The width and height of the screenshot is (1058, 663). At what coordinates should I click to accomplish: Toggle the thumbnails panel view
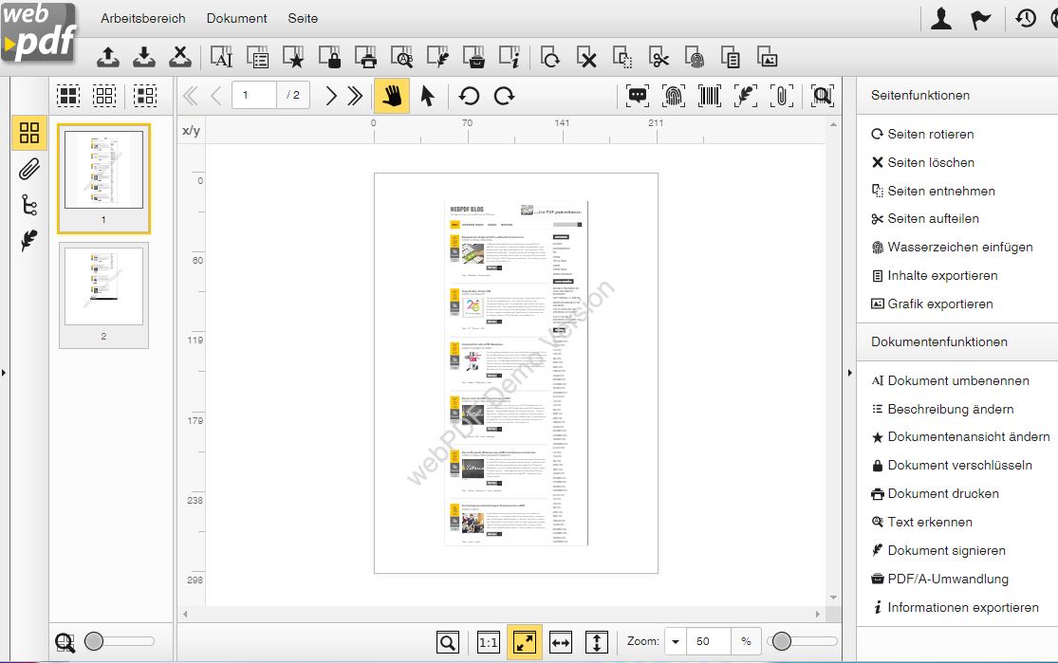[29, 133]
